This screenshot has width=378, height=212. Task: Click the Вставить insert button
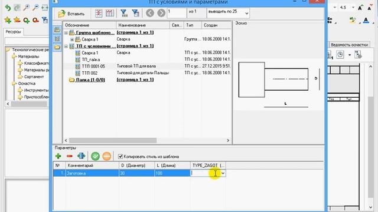point(71,14)
